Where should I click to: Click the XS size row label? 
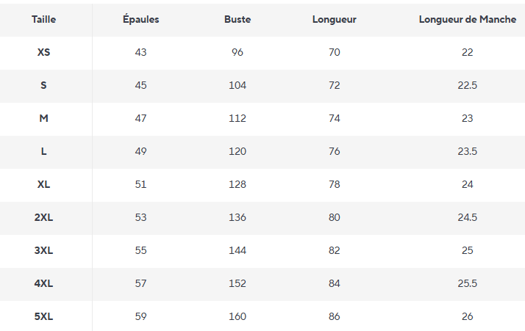pyautogui.click(x=43, y=53)
